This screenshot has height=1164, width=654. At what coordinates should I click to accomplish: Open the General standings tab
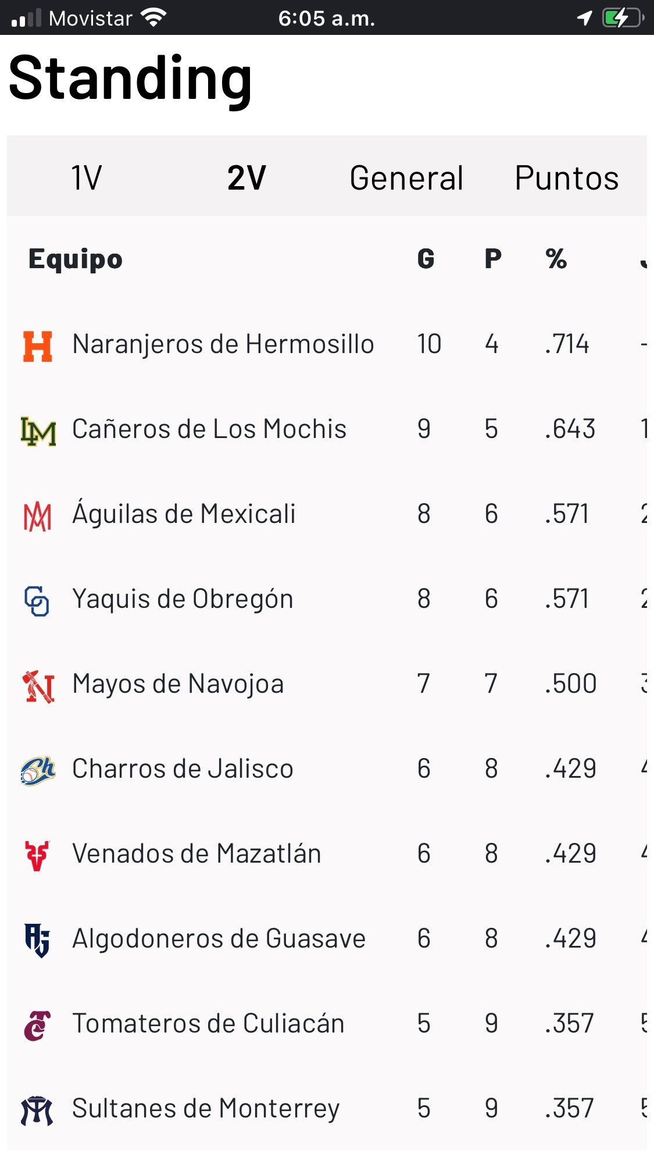click(406, 177)
